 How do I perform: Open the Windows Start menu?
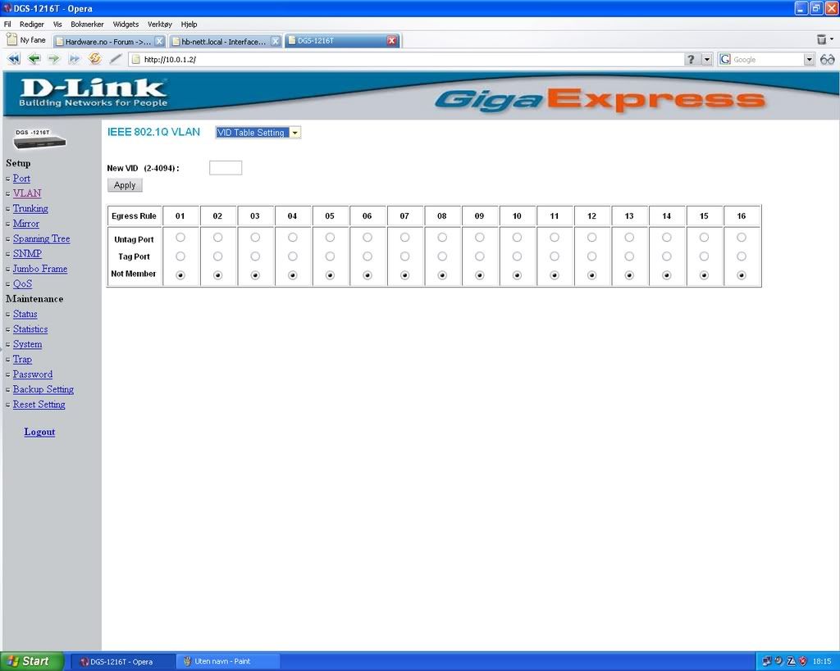click(32, 661)
